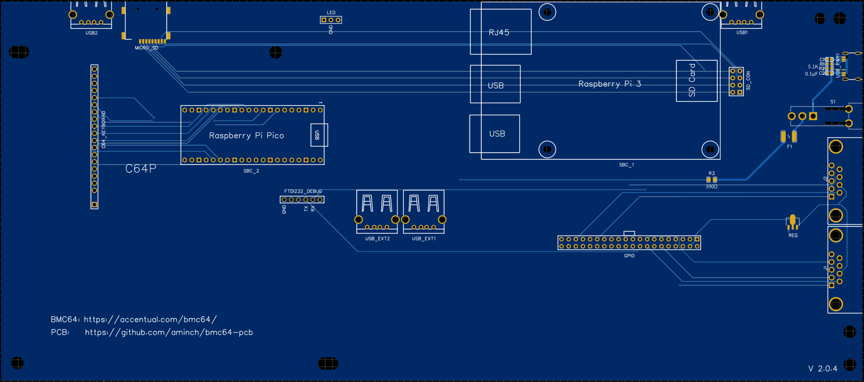Click the F1 fuse footprint
The height and width of the screenshot is (382, 864).
pyautogui.click(x=789, y=137)
